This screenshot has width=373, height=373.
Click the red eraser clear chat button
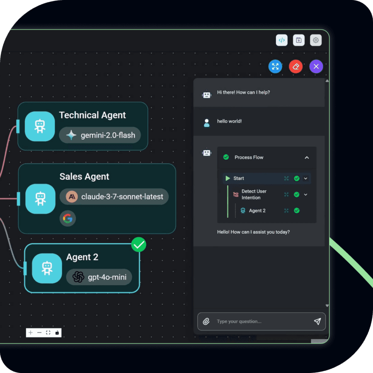click(295, 66)
